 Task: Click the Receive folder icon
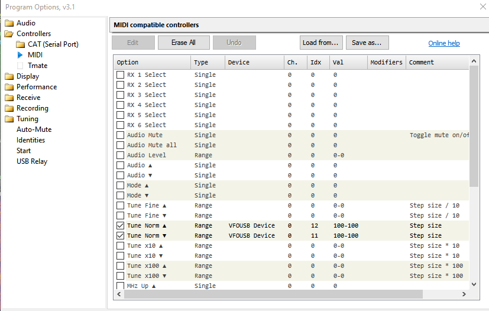coord(9,98)
